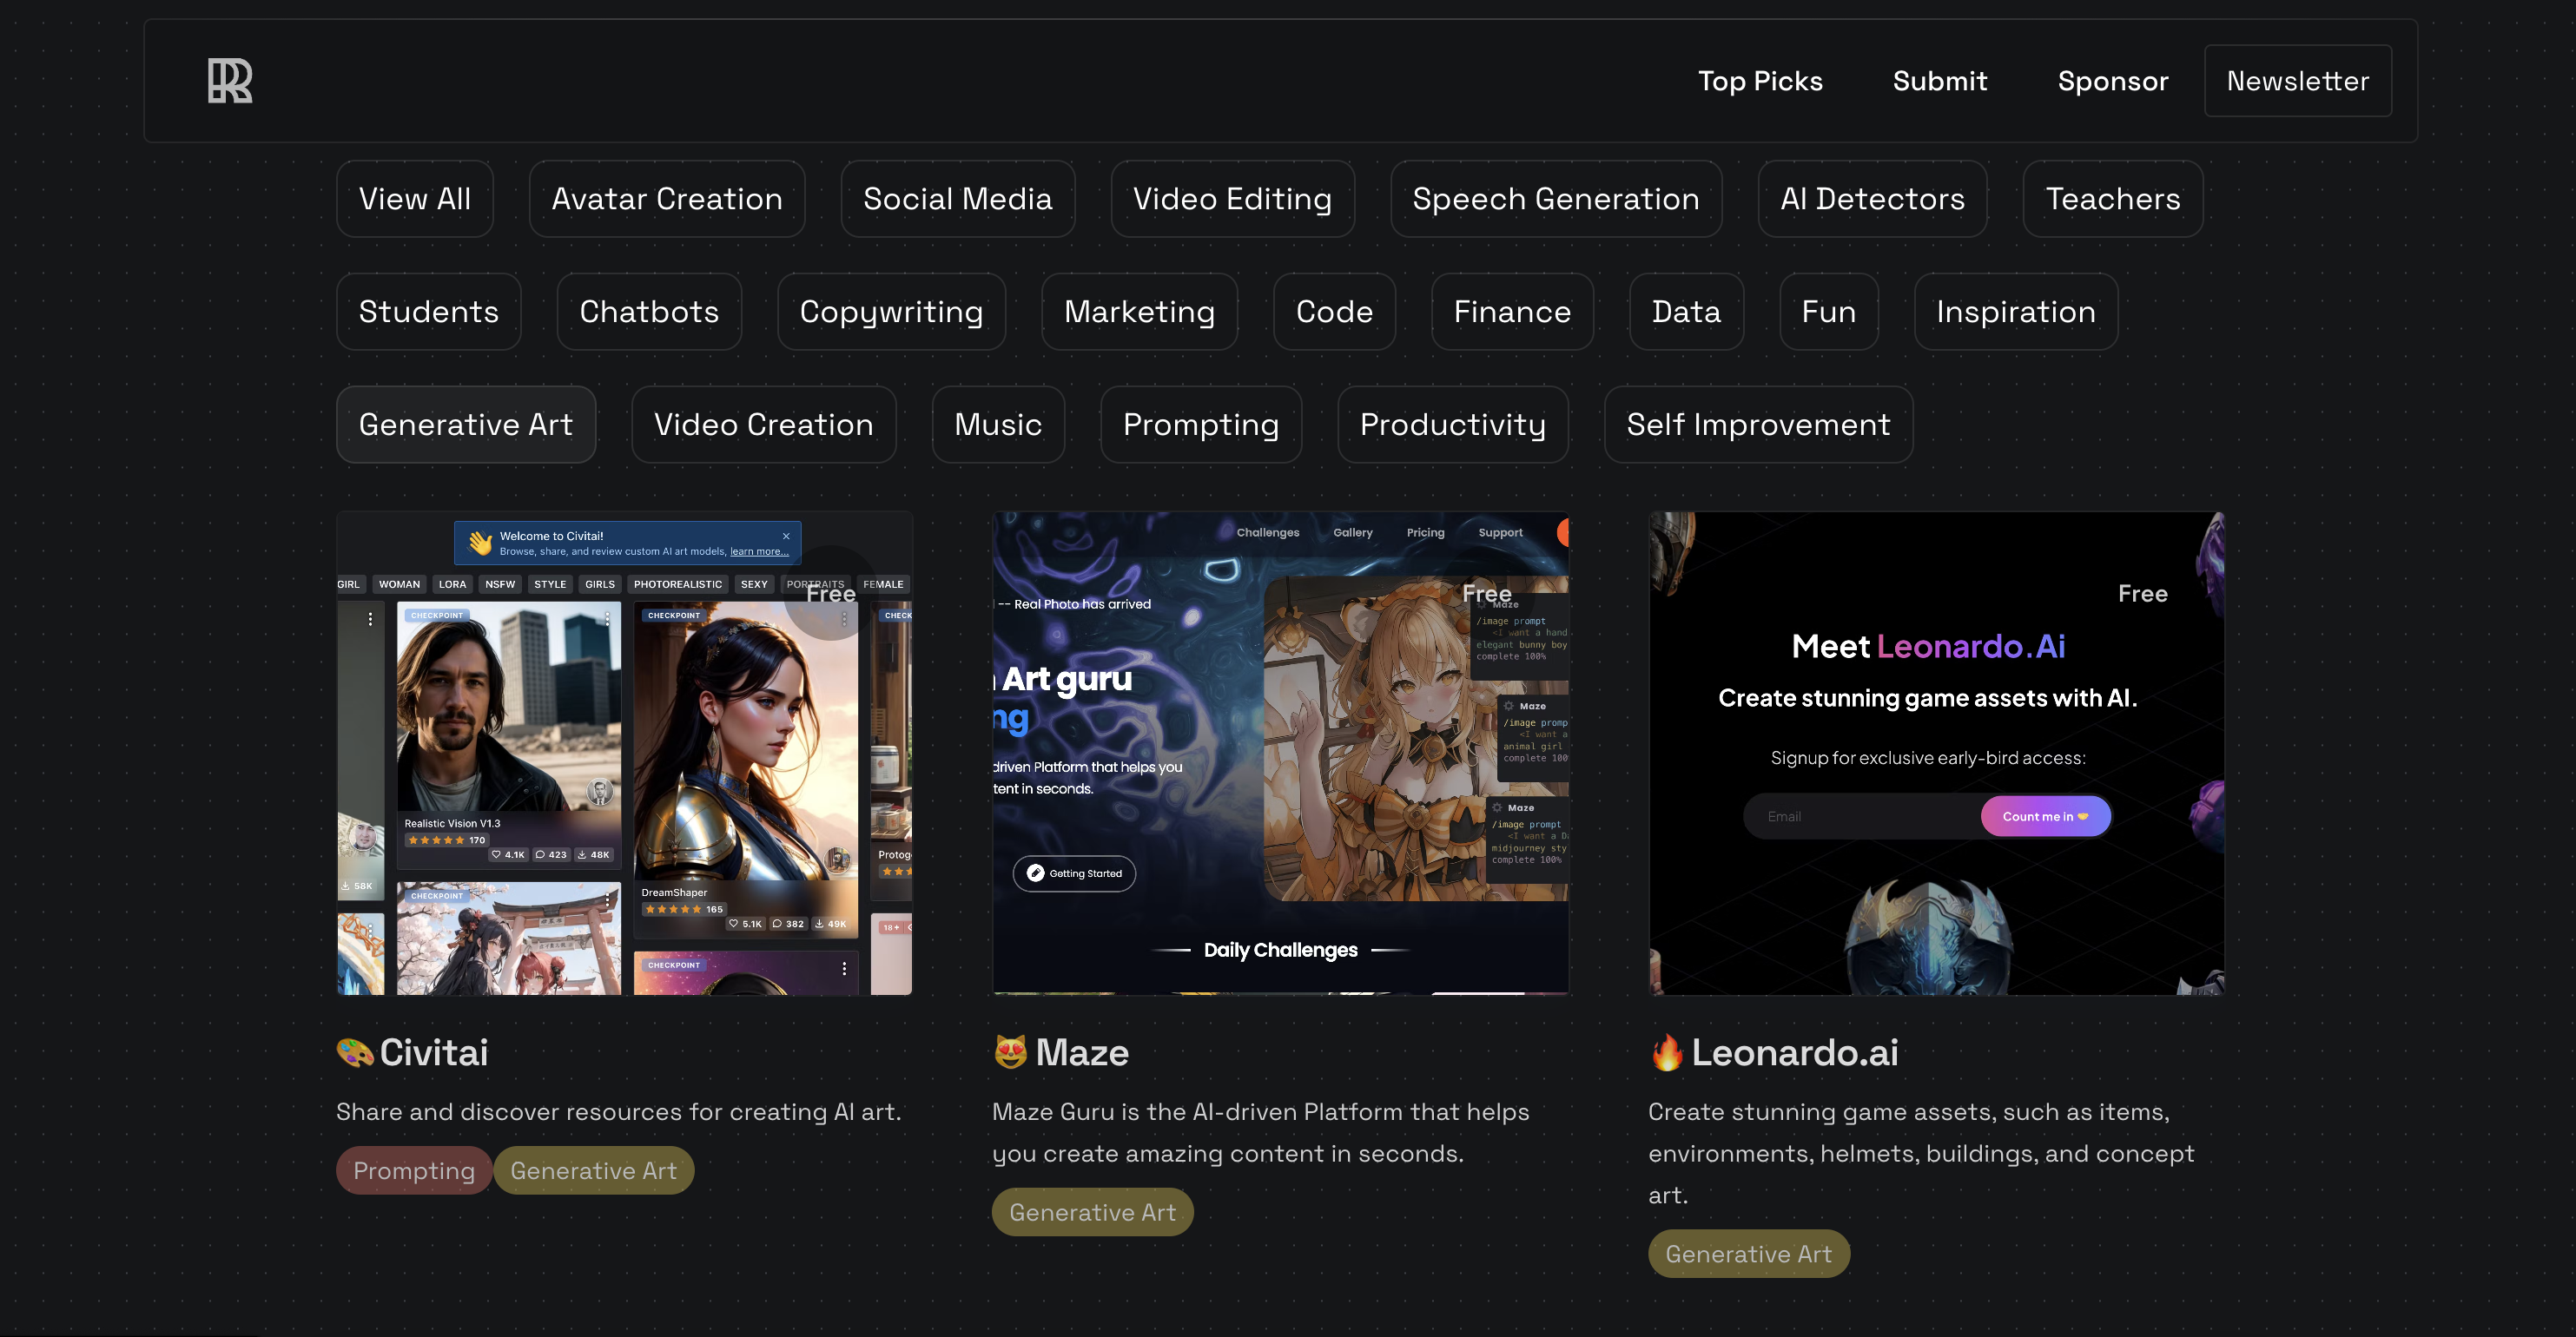Click the Pricing link in Maze preview

pos(1426,532)
